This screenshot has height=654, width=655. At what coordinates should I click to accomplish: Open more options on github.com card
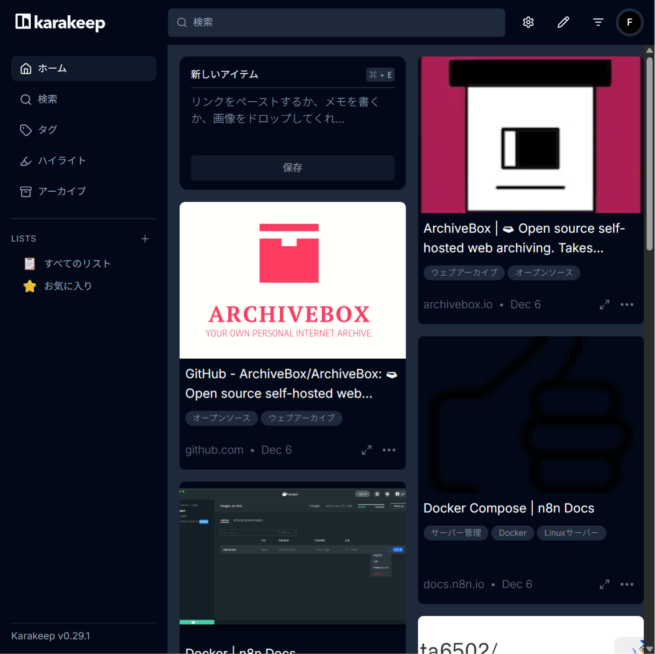[389, 450]
